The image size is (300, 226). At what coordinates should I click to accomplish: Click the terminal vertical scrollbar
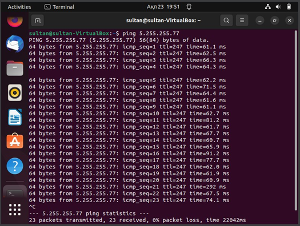pos(296,120)
